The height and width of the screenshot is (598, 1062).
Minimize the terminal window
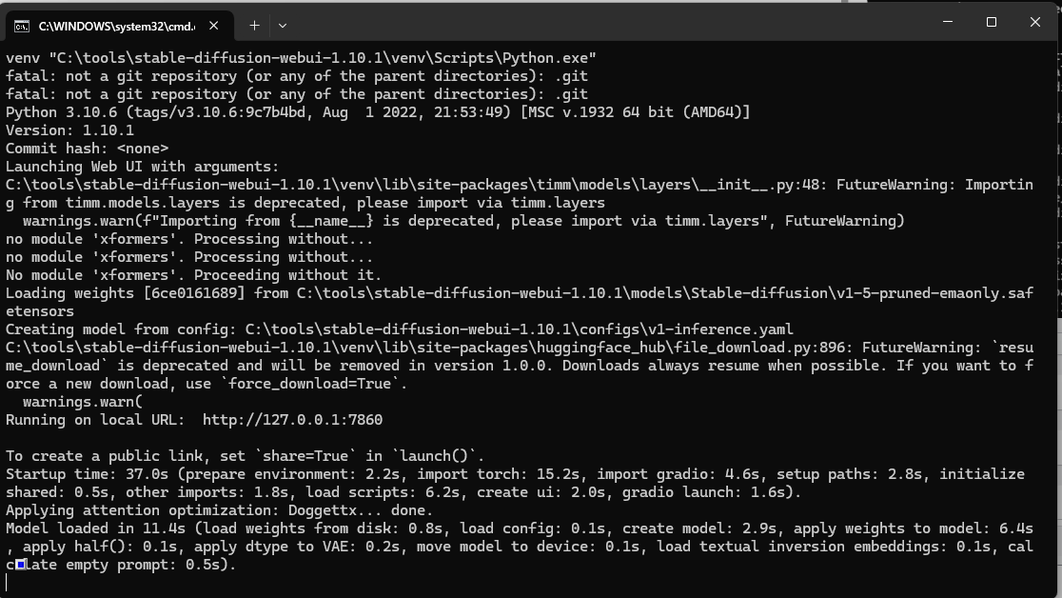pyautogui.click(x=948, y=22)
